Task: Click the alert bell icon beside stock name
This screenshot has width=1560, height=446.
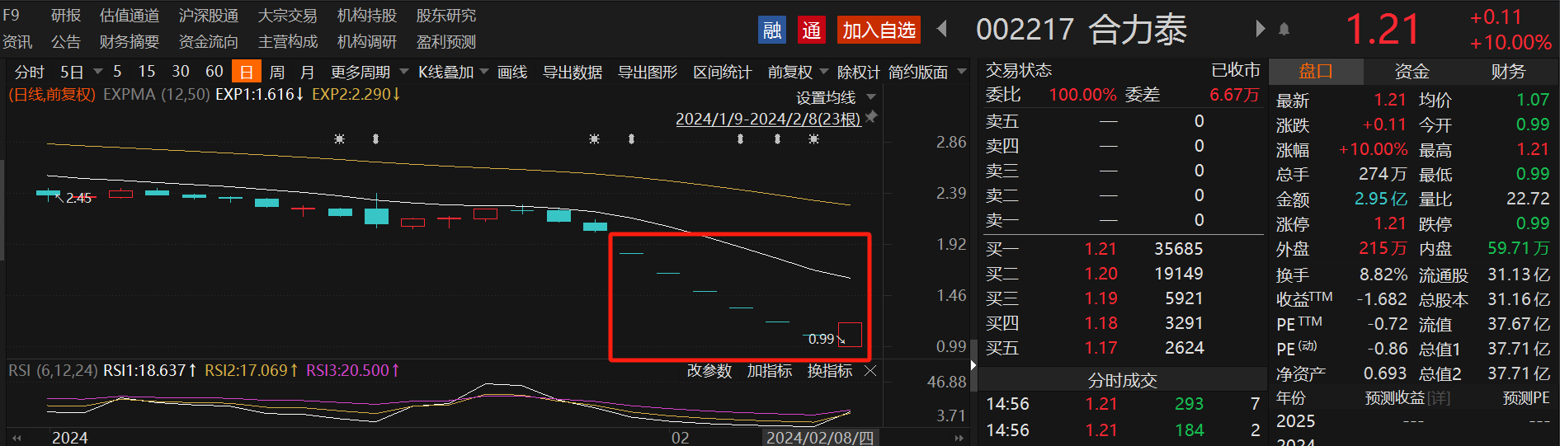Action: [x=1284, y=30]
